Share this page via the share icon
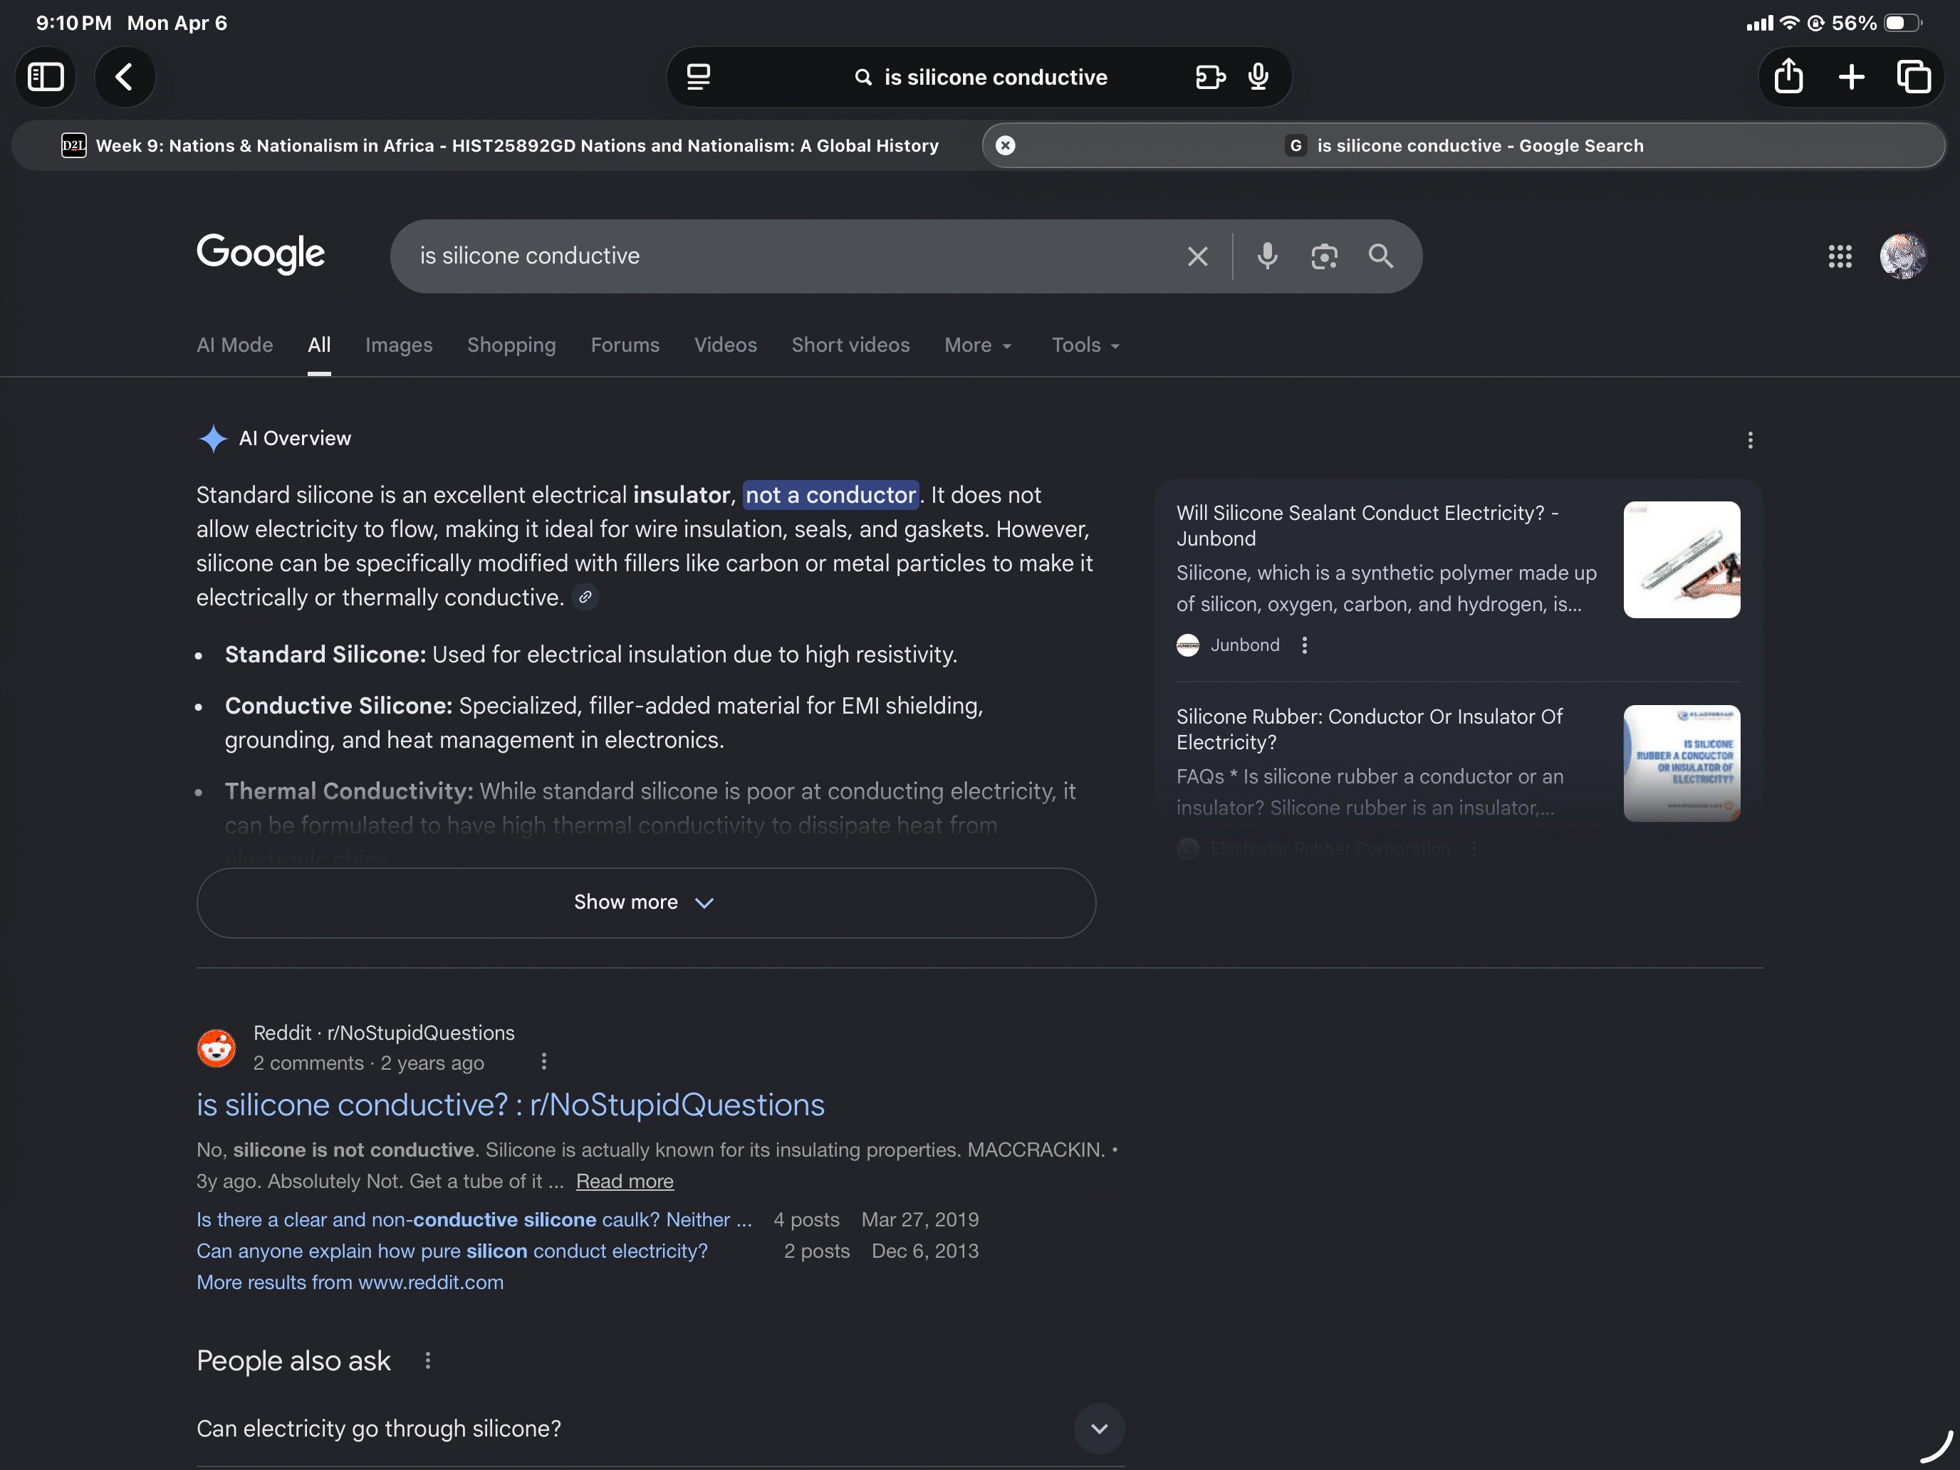 click(x=1788, y=77)
